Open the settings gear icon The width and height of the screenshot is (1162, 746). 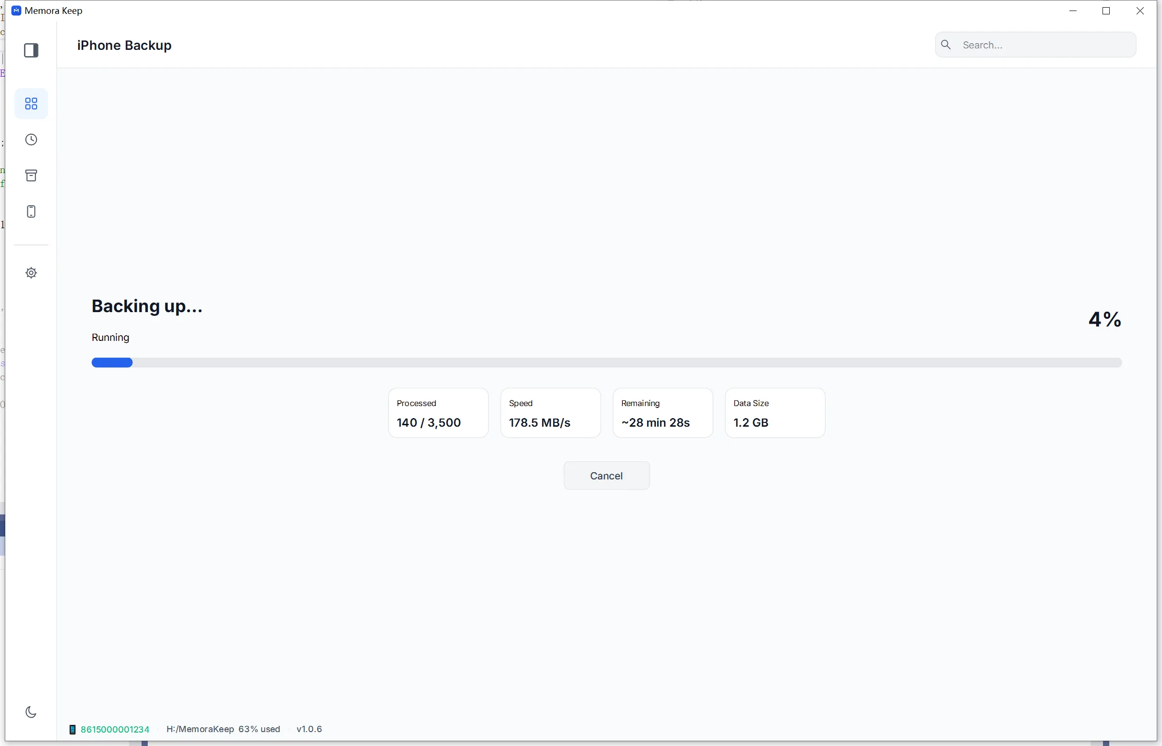click(x=31, y=273)
